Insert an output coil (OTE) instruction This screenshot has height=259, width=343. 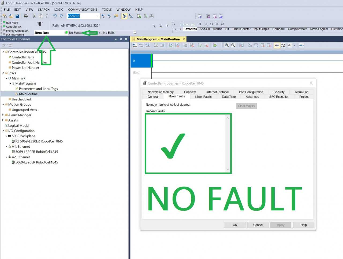pos(211,24)
